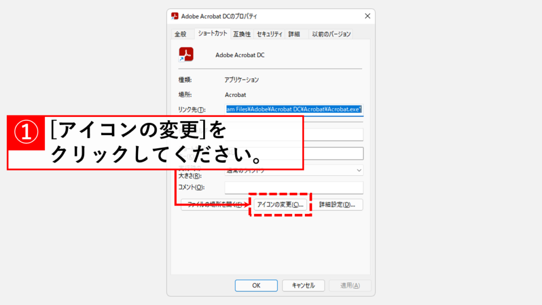Click the Acrobat icon in the title bar
The height and width of the screenshot is (305, 542).
click(175, 16)
